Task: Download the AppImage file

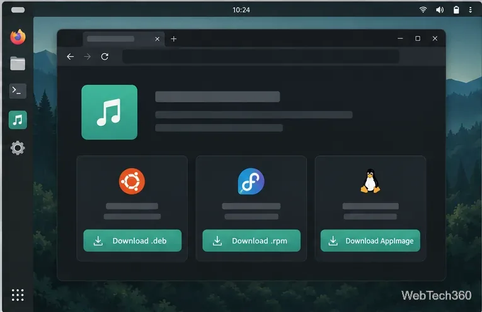Action: click(370, 240)
